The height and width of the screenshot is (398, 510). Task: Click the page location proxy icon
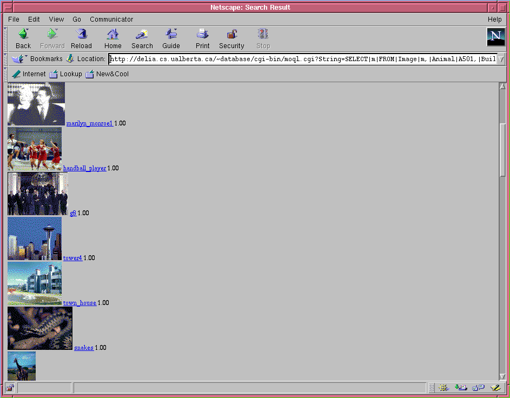[70, 58]
